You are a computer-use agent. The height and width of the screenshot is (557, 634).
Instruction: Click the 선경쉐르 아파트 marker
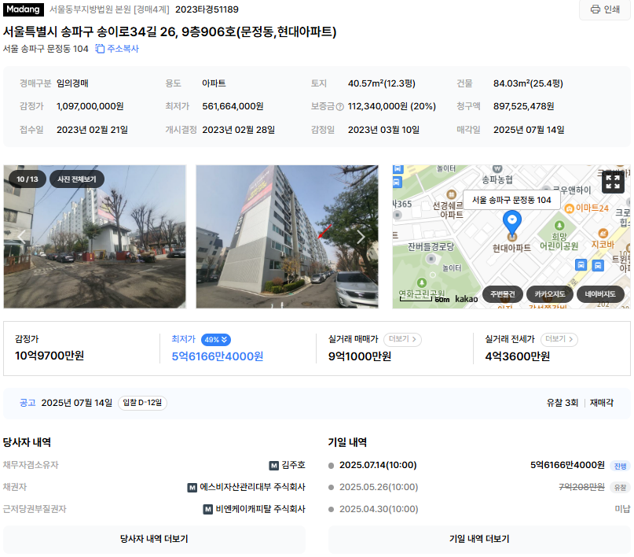pyautogui.click(x=449, y=205)
